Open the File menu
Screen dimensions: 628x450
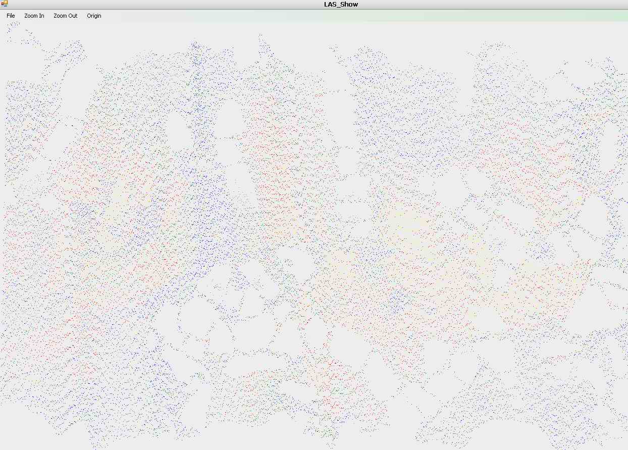point(11,16)
